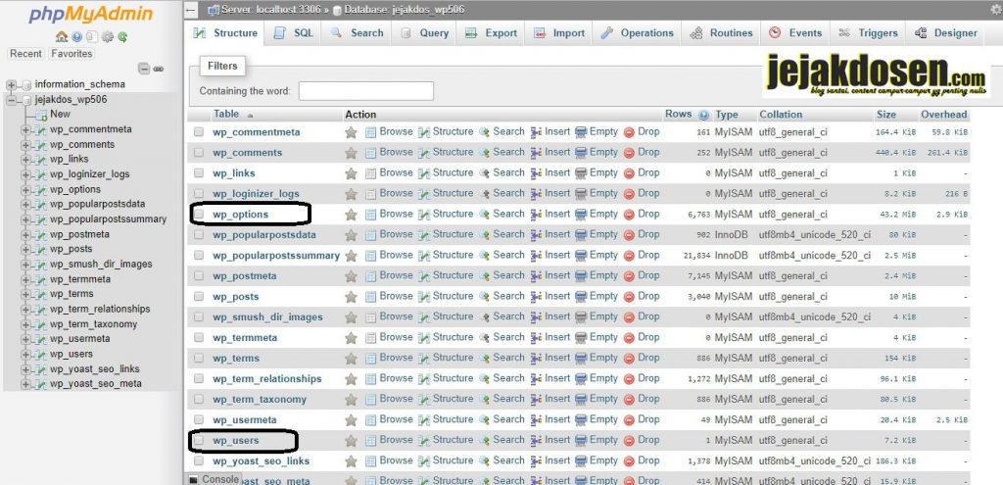Favorite the wp_options table star

click(x=351, y=215)
